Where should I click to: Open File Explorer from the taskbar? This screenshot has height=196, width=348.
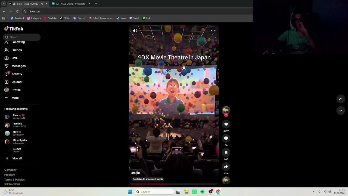(x=186, y=192)
